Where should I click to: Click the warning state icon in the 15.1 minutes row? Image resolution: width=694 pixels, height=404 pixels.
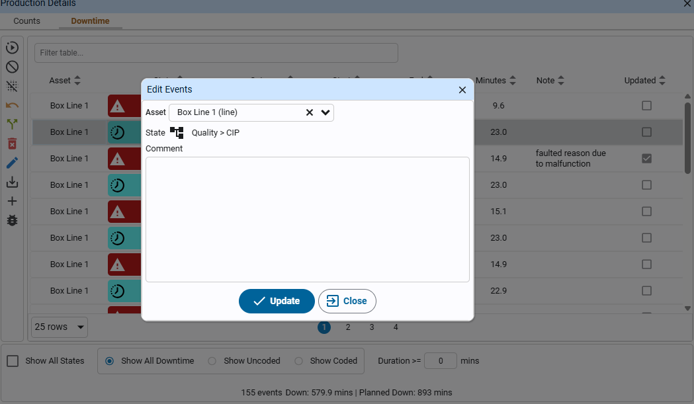(x=117, y=212)
